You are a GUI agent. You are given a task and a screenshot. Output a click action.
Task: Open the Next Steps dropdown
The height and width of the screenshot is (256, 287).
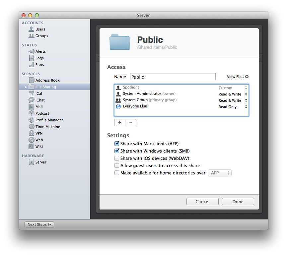39,224
